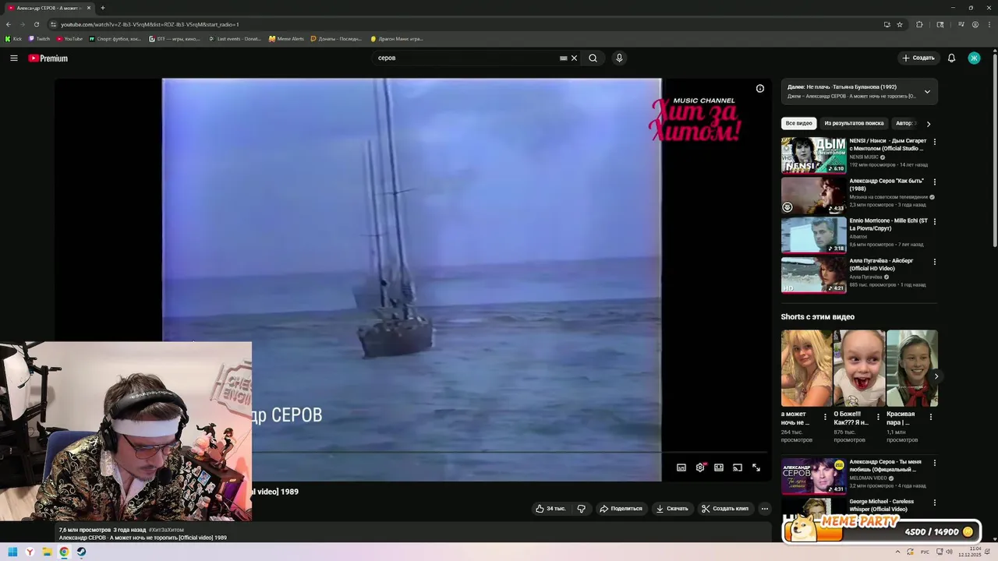Screen dimensions: 998x561
Task: Open Windows Start menu
Action: click(x=12, y=552)
